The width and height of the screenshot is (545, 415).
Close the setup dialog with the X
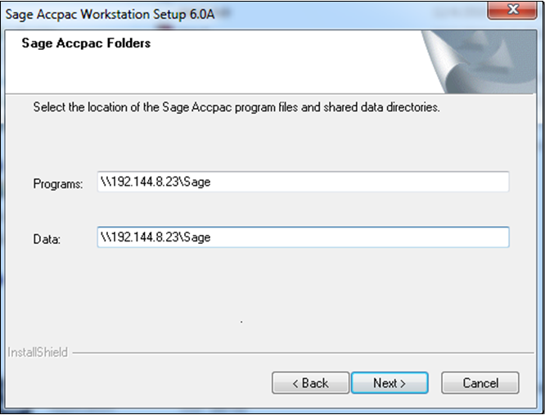(x=512, y=10)
